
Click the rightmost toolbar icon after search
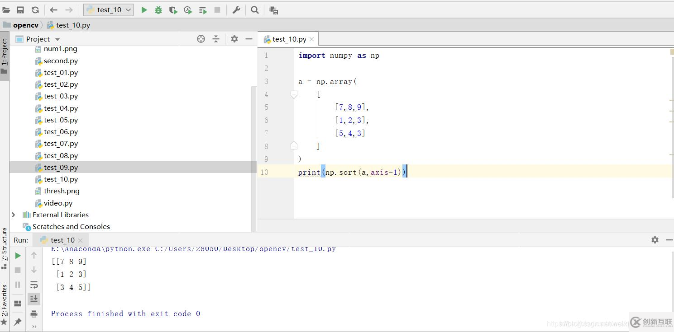pyautogui.click(x=273, y=10)
